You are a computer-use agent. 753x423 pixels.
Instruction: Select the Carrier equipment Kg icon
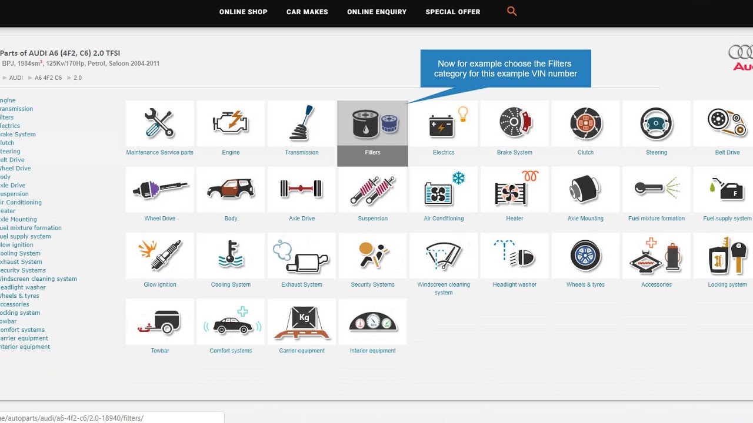[x=302, y=322]
